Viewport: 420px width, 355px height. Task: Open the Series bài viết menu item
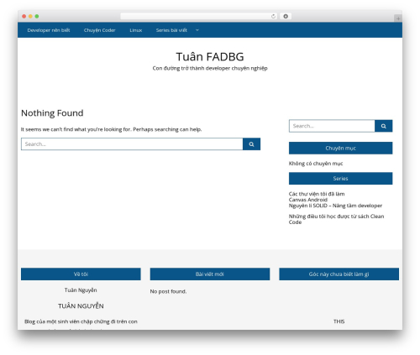pos(171,30)
